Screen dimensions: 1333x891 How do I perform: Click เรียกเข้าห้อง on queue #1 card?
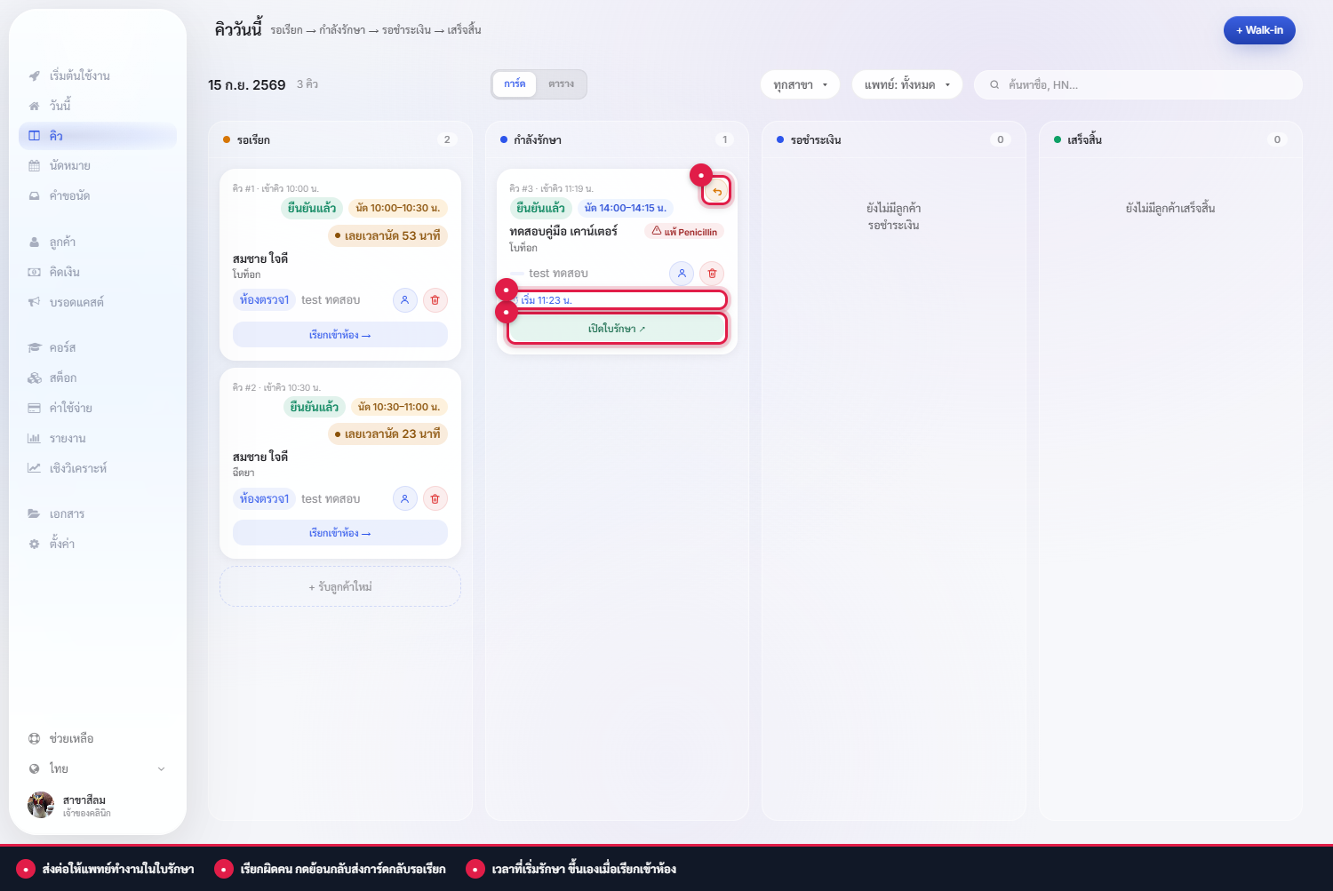point(340,335)
